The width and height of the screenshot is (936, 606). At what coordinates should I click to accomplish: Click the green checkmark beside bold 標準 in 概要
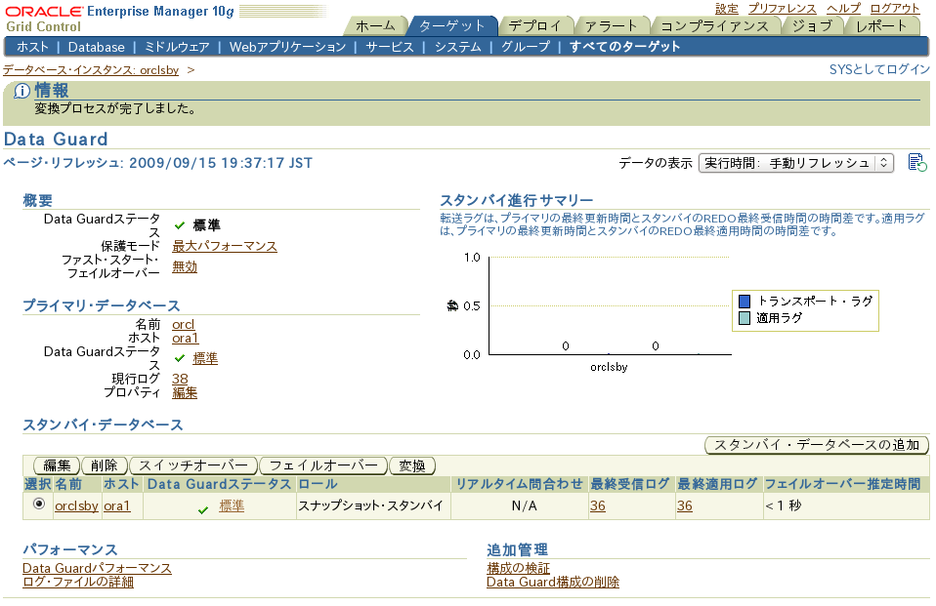pyautogui.click(x=180, y=225)
